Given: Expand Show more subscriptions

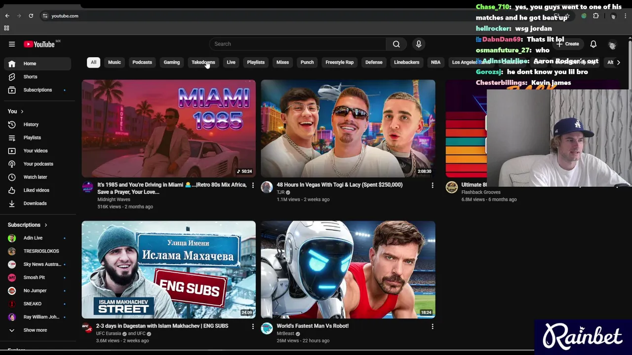Looking at the screenshot, I should point(38,330).
